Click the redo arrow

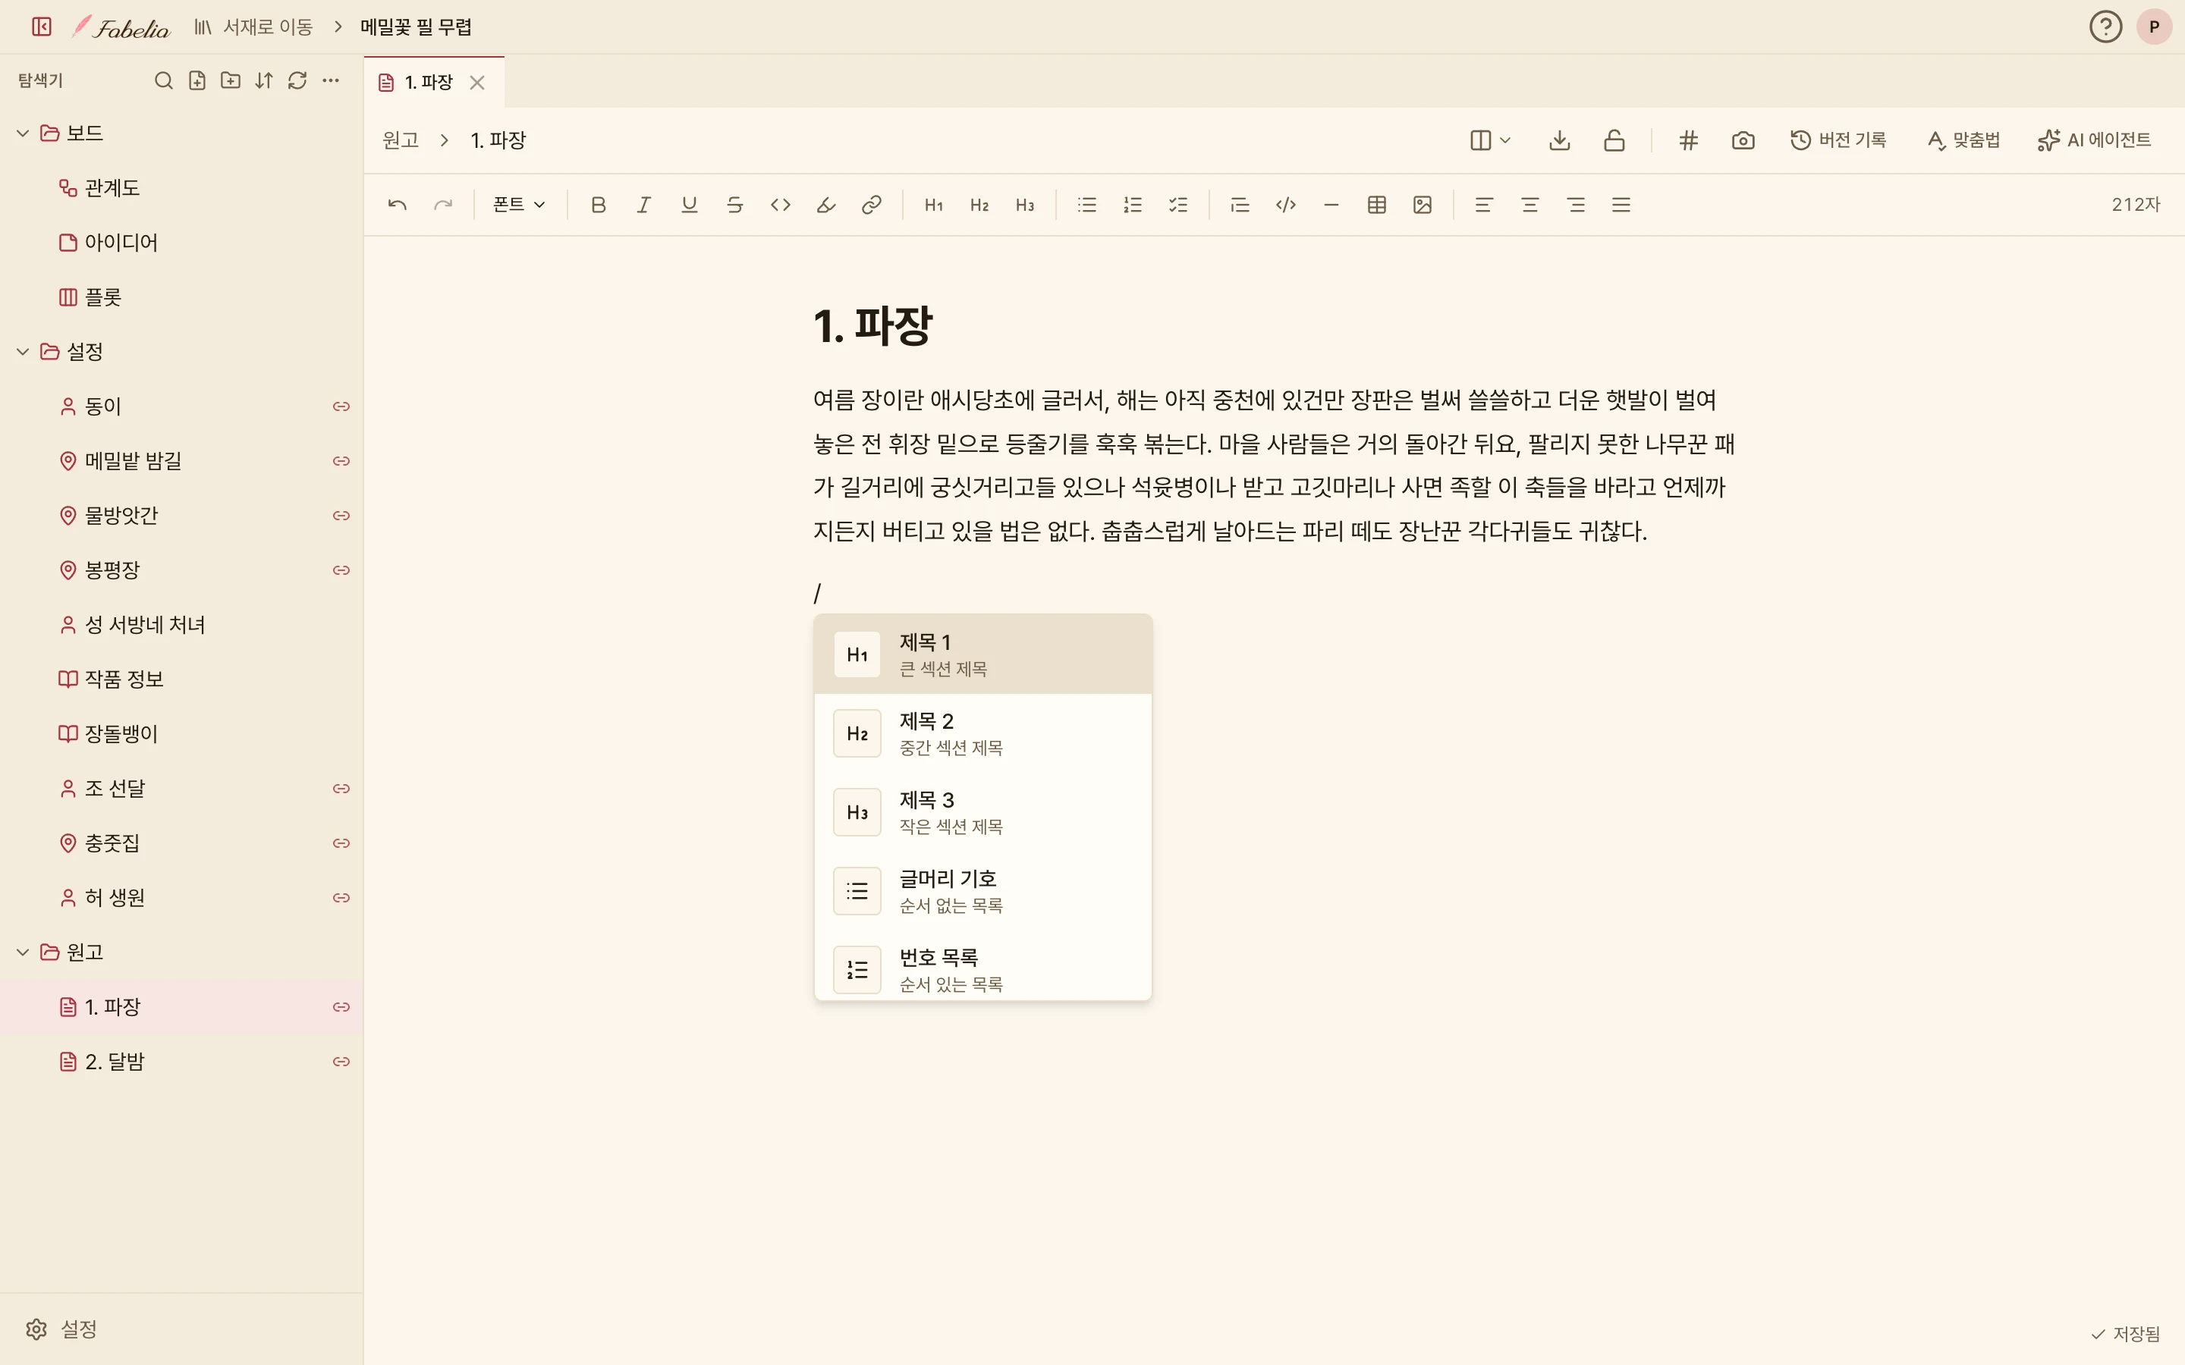tap(442, 205)
